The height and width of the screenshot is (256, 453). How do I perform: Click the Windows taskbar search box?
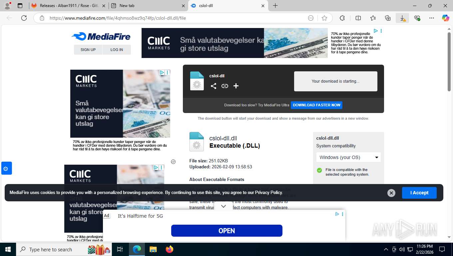(x=63, y=249)
